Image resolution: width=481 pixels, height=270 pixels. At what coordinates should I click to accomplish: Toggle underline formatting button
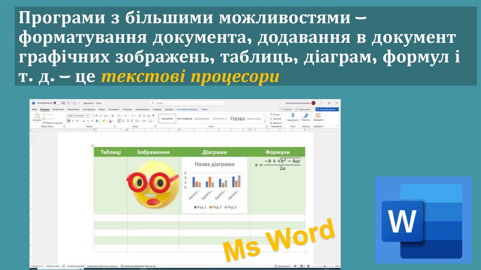[77, 121]
